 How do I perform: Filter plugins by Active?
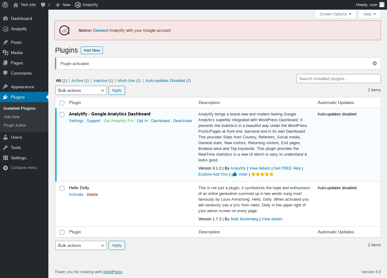click(77, 81)
